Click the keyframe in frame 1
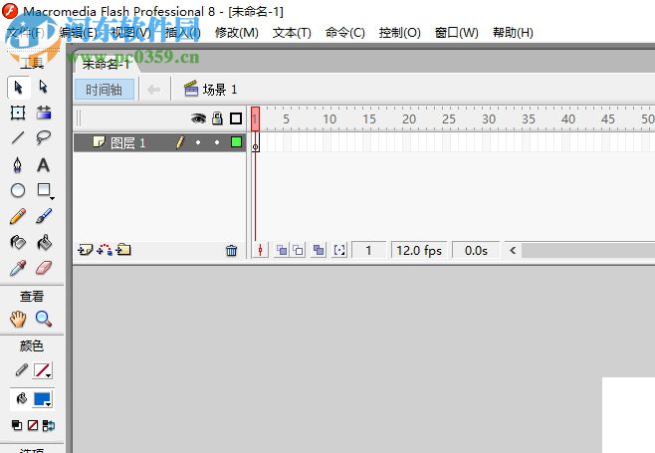655x453 pixels. pos(255,142)
